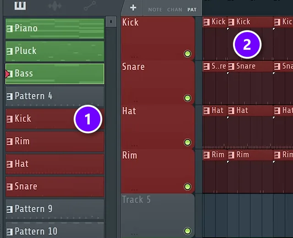
Task: Select Pattern 4 in picker
Action: tap(55, 97)
